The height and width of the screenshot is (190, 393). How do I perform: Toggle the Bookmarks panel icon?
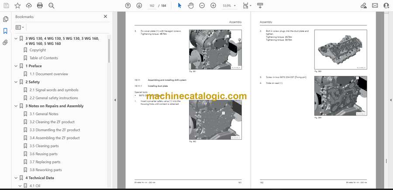[5, 31]
